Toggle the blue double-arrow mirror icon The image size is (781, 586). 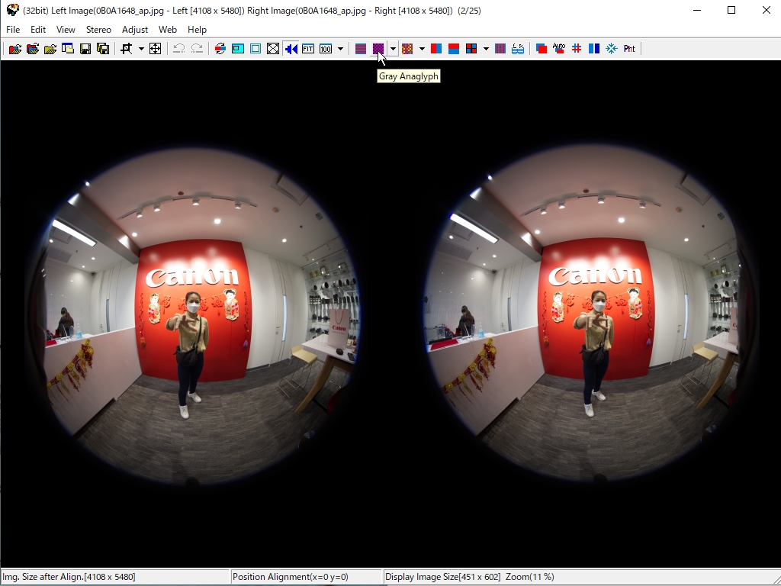291,48
